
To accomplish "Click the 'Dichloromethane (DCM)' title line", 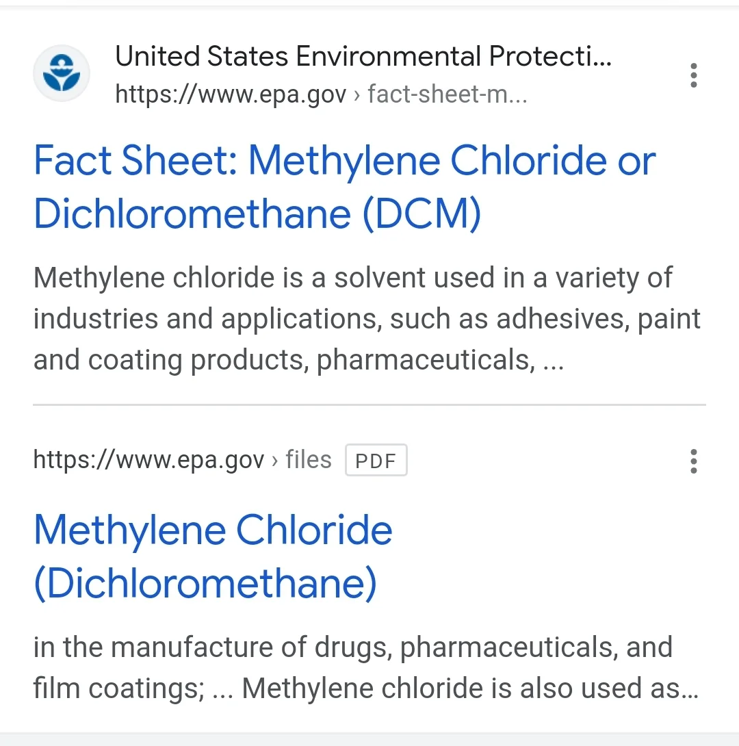I will (257, 214).
